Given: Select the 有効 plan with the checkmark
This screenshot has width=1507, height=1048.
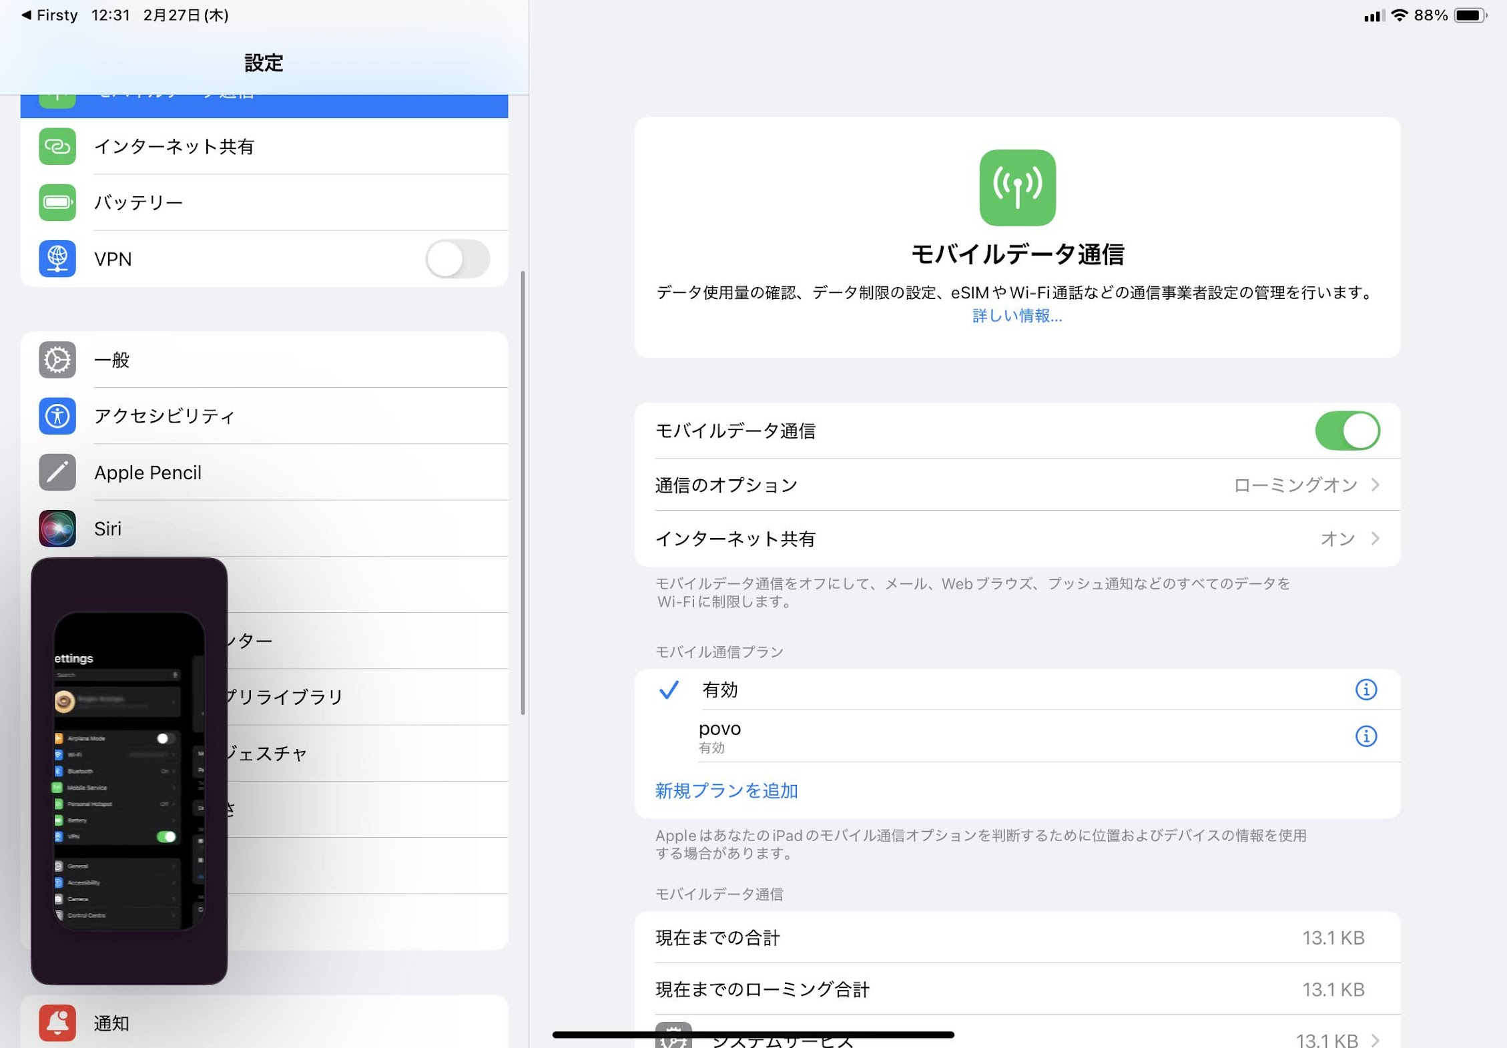Looking at the screenshot, I should point(719,690).
